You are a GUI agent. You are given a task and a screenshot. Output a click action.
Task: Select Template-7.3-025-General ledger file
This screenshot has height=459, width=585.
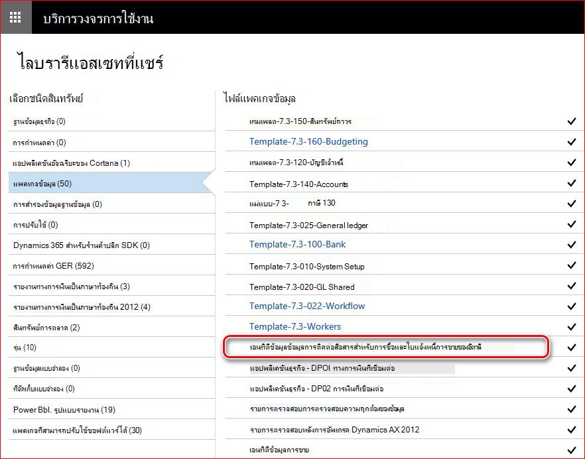(308, 226)
